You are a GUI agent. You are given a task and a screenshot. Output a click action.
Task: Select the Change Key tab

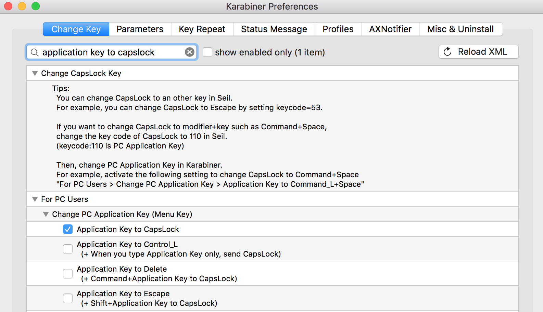point(76,29)
